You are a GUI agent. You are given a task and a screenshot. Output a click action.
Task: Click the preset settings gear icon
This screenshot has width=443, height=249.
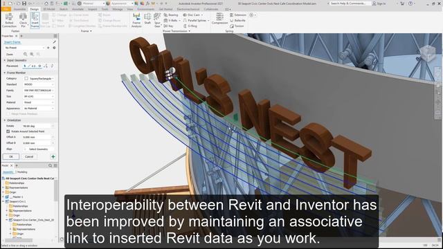(x=54, y=48)
